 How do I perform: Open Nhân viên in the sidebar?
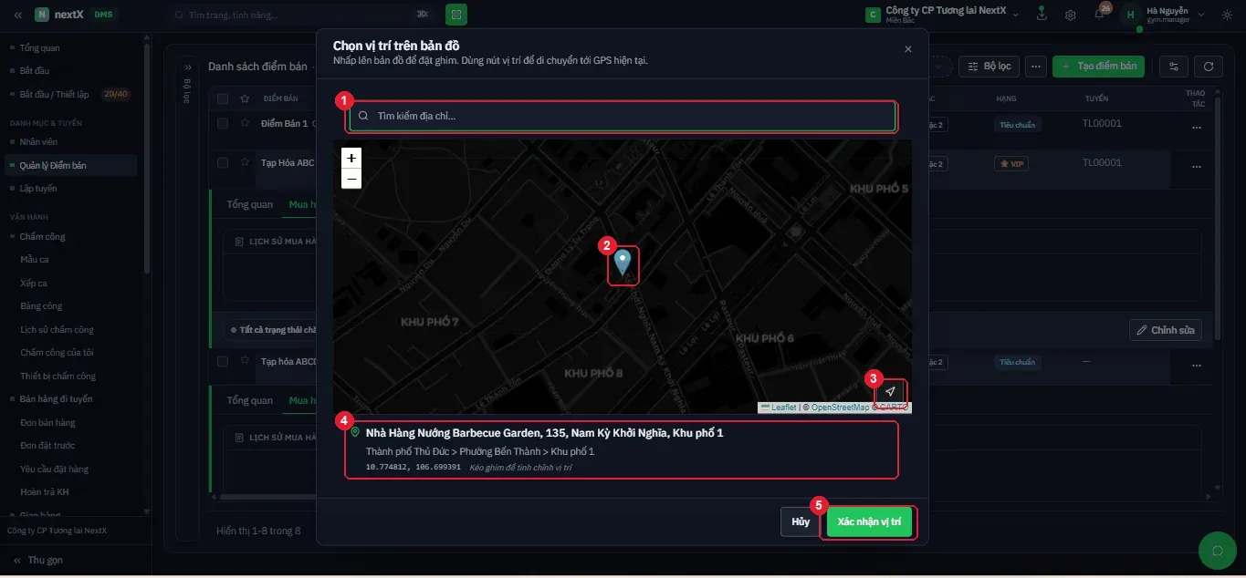[38, 141]
